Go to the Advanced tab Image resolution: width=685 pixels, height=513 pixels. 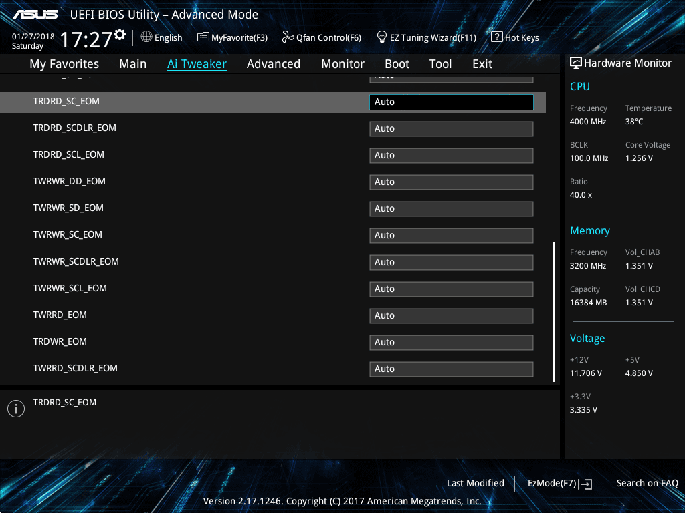pos(274,64)
